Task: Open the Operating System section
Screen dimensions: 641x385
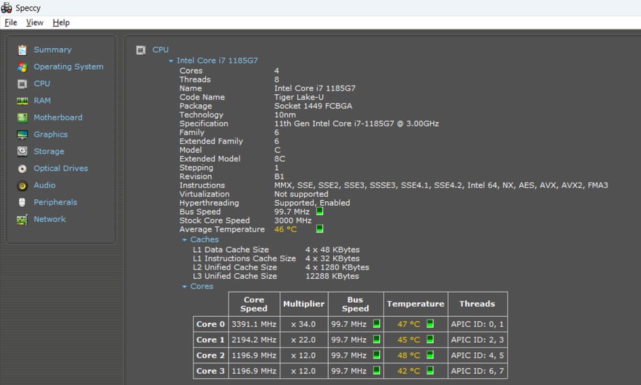Action: [68, 67]
